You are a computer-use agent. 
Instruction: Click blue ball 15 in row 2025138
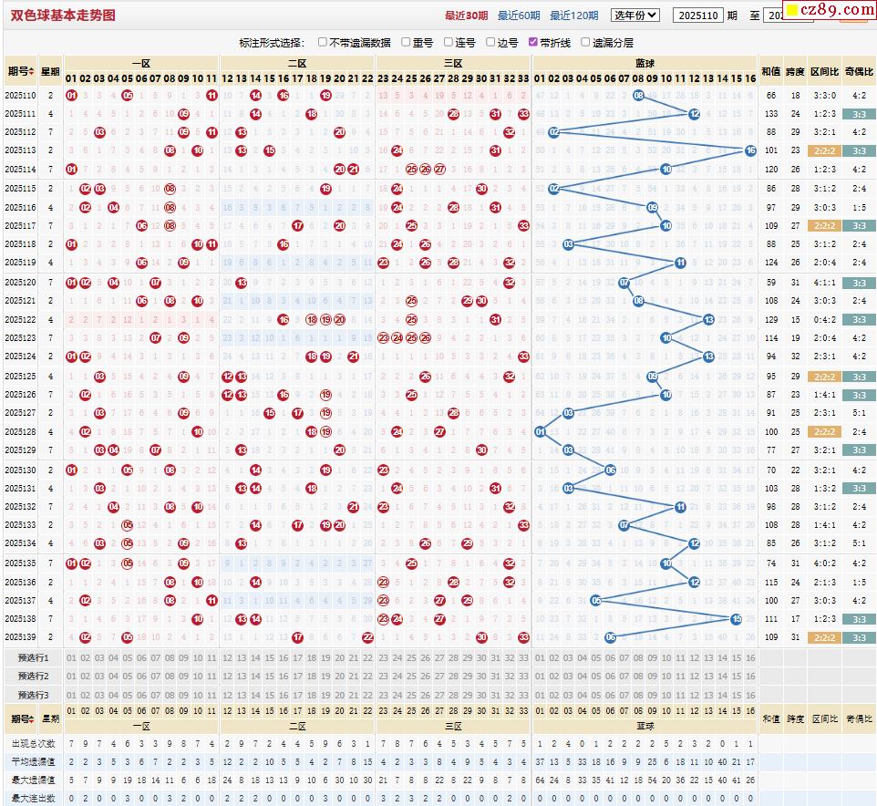[736, 619]
